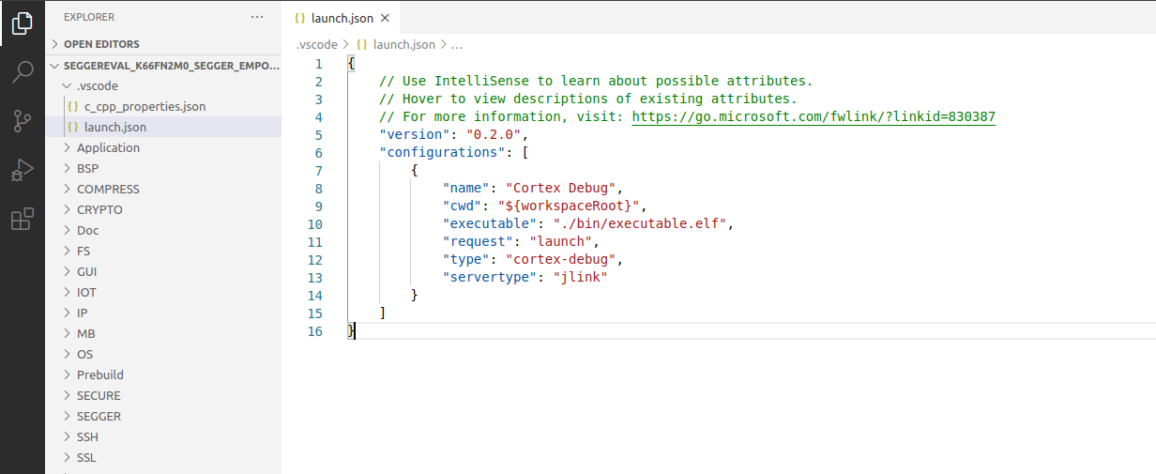Close the launch.json editor tab
The height and width of the screenshot is (474, 1156).
point(385,18)
